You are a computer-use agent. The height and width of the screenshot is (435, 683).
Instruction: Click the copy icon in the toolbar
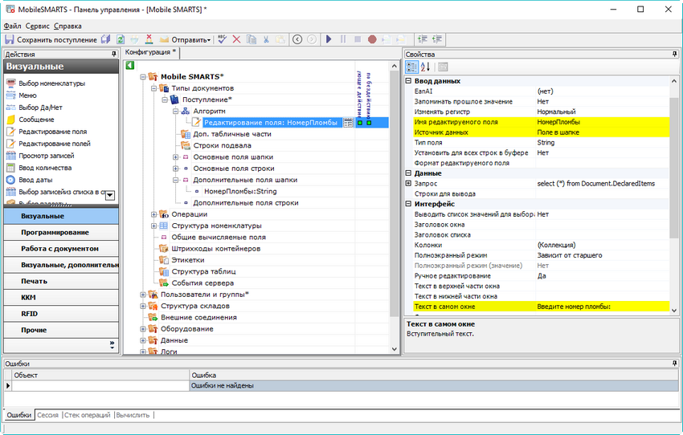[252, 39]
